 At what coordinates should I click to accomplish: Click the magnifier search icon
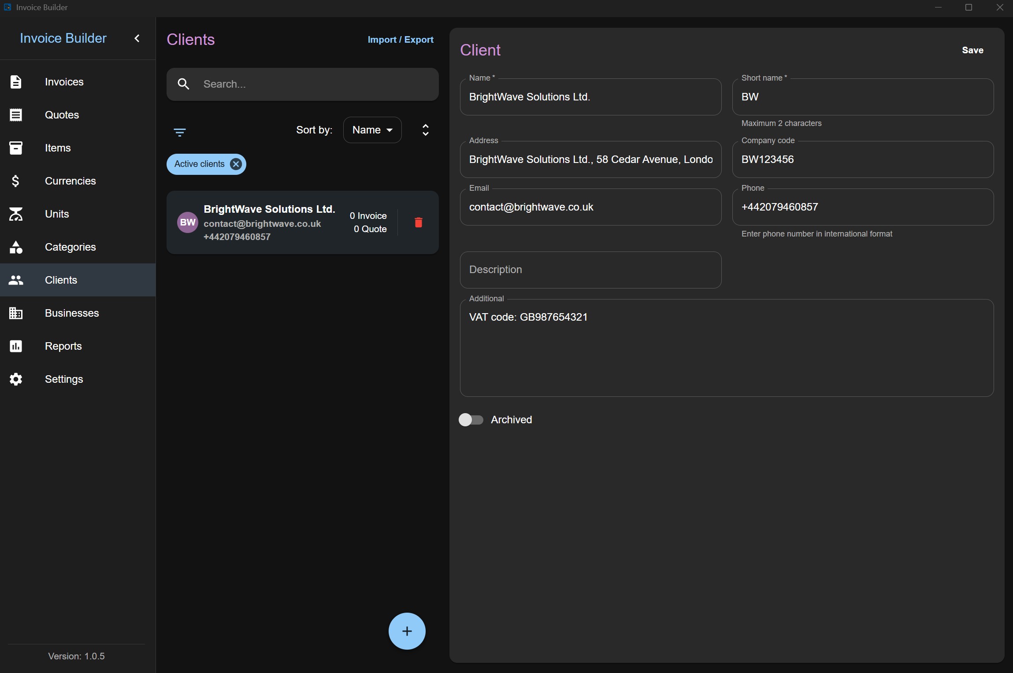point(183,84)
